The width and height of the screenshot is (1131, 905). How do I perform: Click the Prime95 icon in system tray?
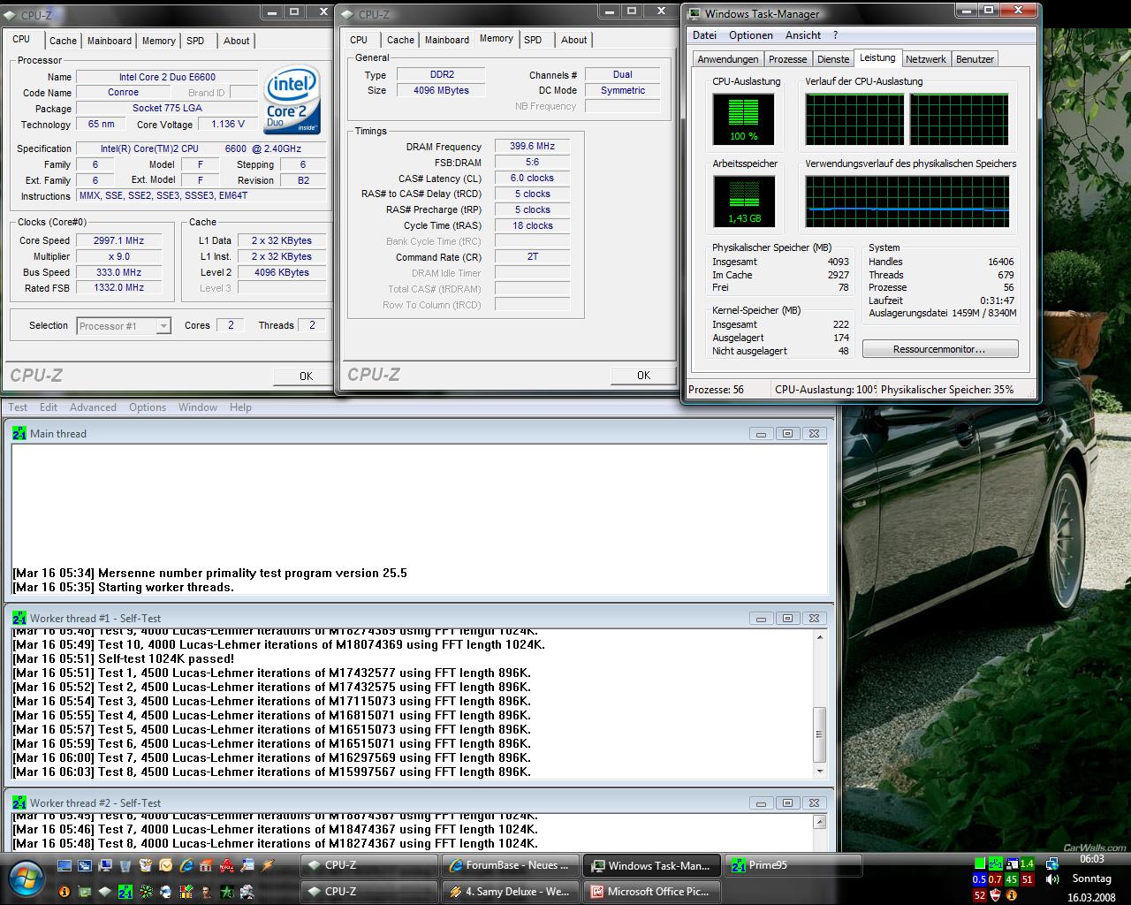pos(996,863)
